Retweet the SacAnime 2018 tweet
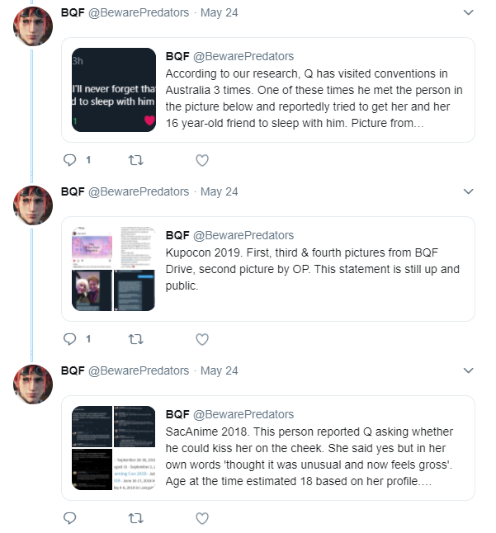Viewport: 496px width, 533px height. 135,518
